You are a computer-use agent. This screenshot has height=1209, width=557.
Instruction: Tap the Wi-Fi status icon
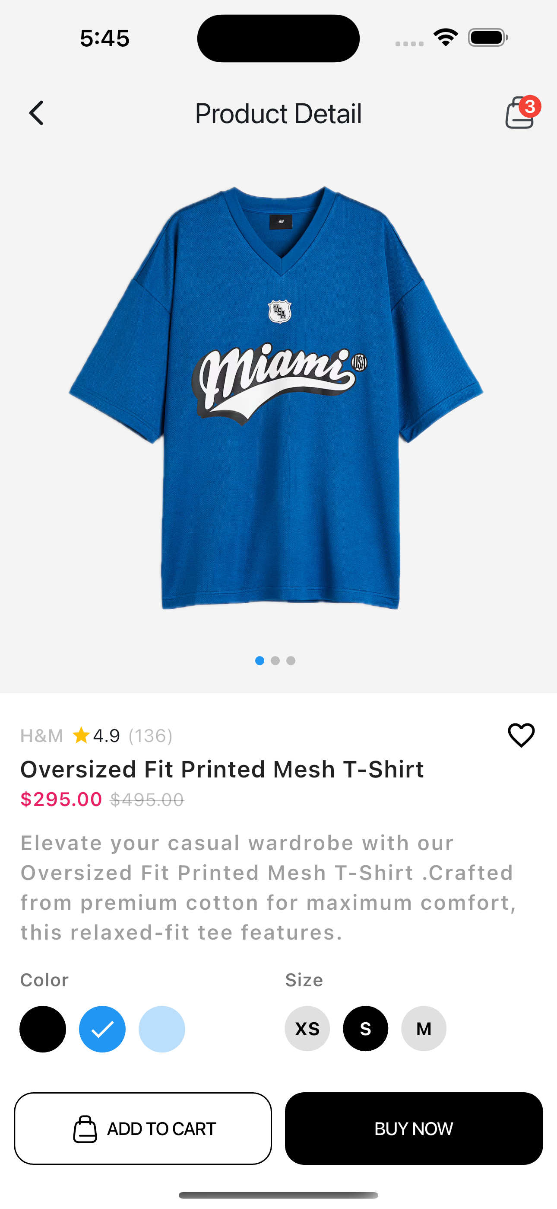tap(446, 38)
